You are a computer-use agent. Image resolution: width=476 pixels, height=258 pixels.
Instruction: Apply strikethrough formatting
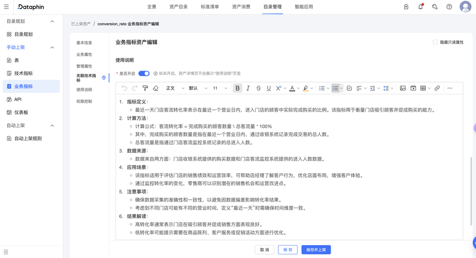(258, 88)
